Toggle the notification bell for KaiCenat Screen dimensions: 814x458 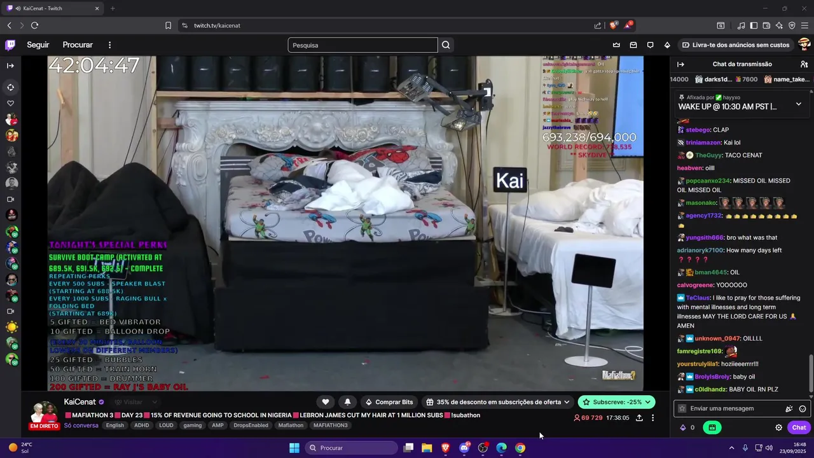(347, 402)
